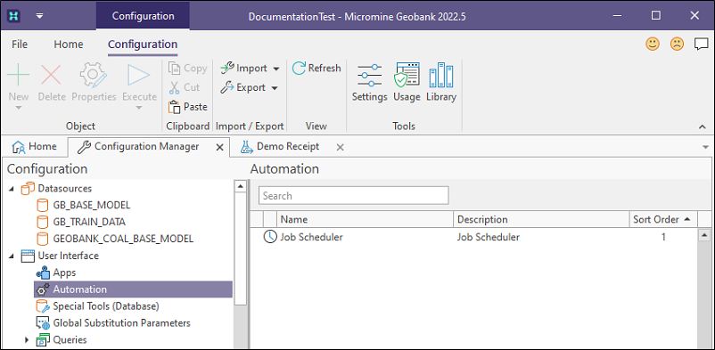Click tree scrollbar up arrow
Image resolution: width=715 pixels, height=350 pixels.
(241, 185)
